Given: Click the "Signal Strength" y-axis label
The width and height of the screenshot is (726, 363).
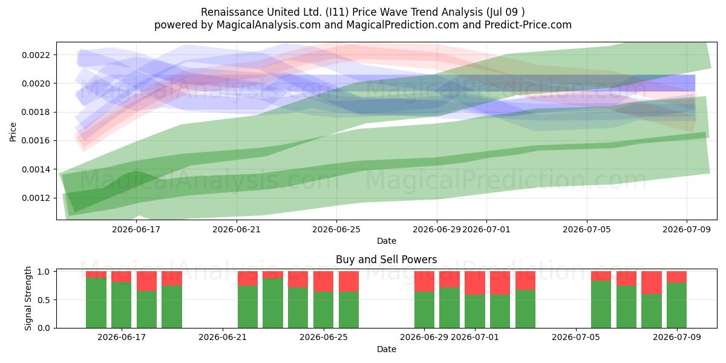Looking at the screenshot, I should tap(28, 299).
